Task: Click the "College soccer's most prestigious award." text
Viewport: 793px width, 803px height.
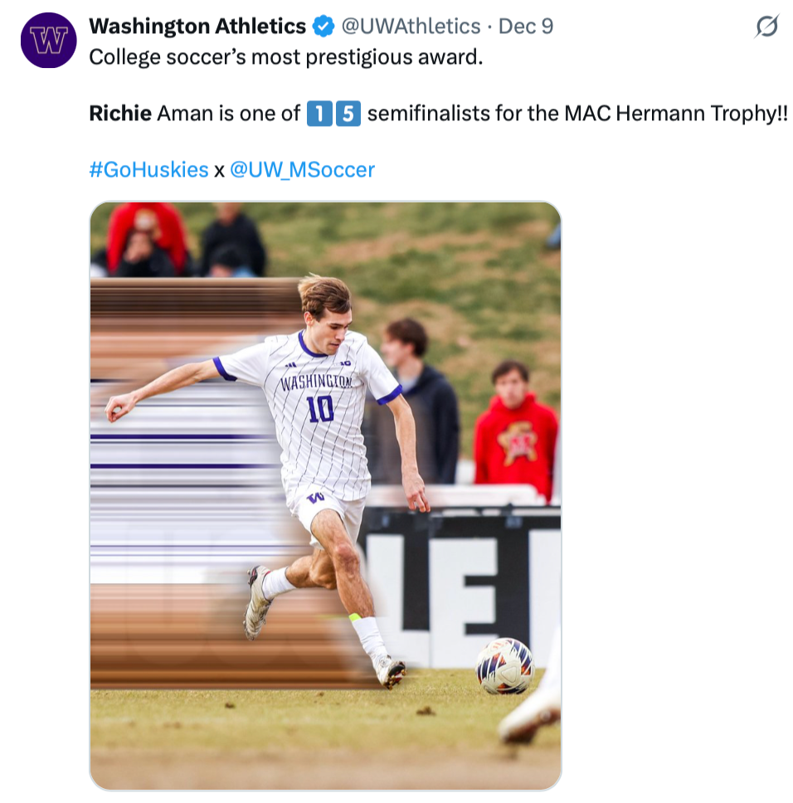Action: pyautogui.click(x=285, y=57)
